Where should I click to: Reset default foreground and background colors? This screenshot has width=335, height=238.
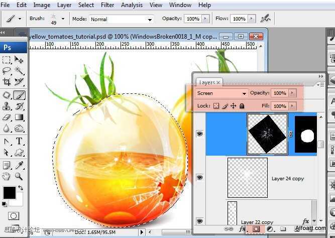pos(4,204)
